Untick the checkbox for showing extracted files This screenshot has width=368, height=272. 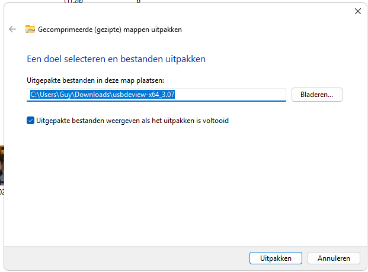point(30,121)
